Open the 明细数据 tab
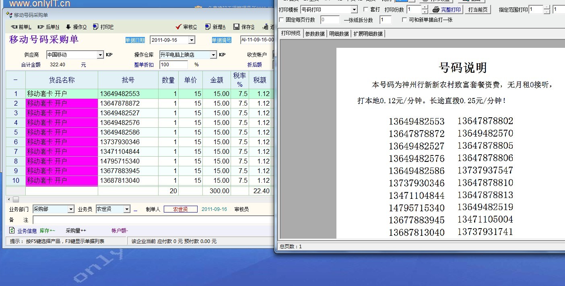This screenshot has width=565, height=286. pos(339,34)
